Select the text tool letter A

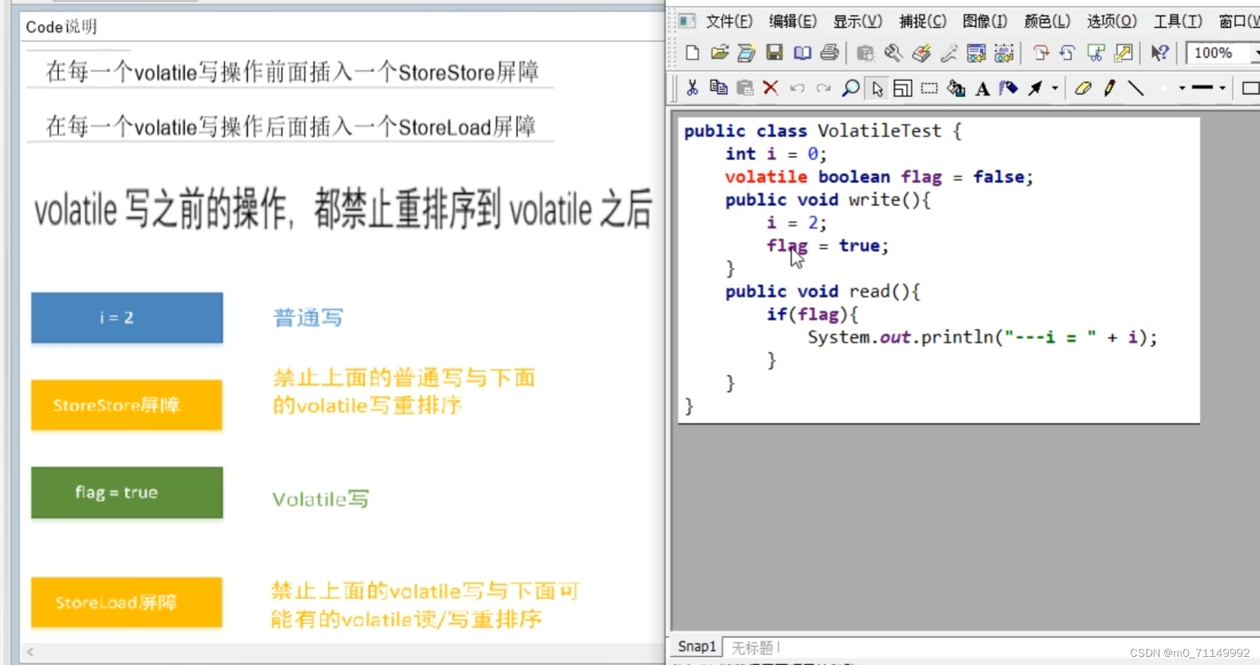click(x=982, y=88)
